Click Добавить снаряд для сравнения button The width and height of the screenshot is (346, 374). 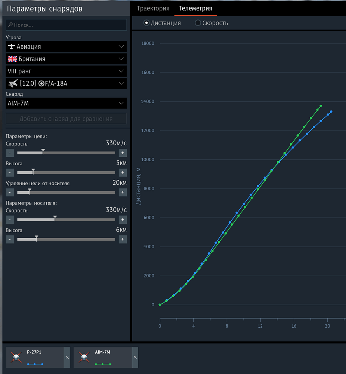[66, 119]
